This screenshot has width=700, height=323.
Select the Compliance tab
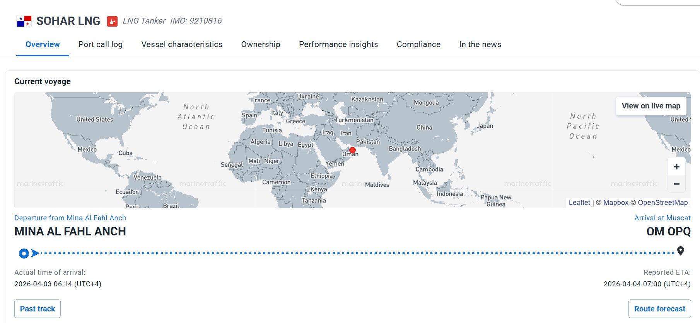(418, 44)
